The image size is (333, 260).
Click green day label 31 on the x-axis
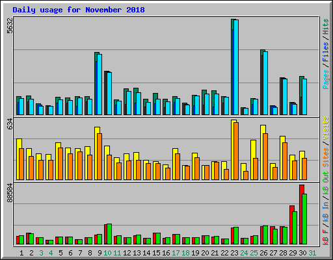(x=312, y=253)
